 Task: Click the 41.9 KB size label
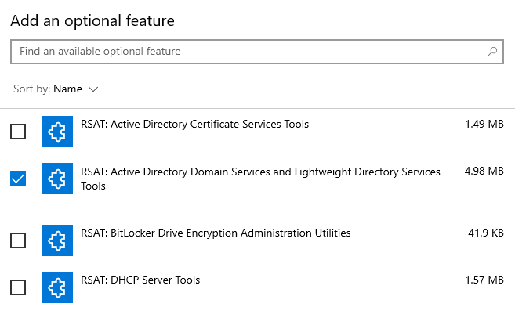pyautogui.click(x=486, y=233)
